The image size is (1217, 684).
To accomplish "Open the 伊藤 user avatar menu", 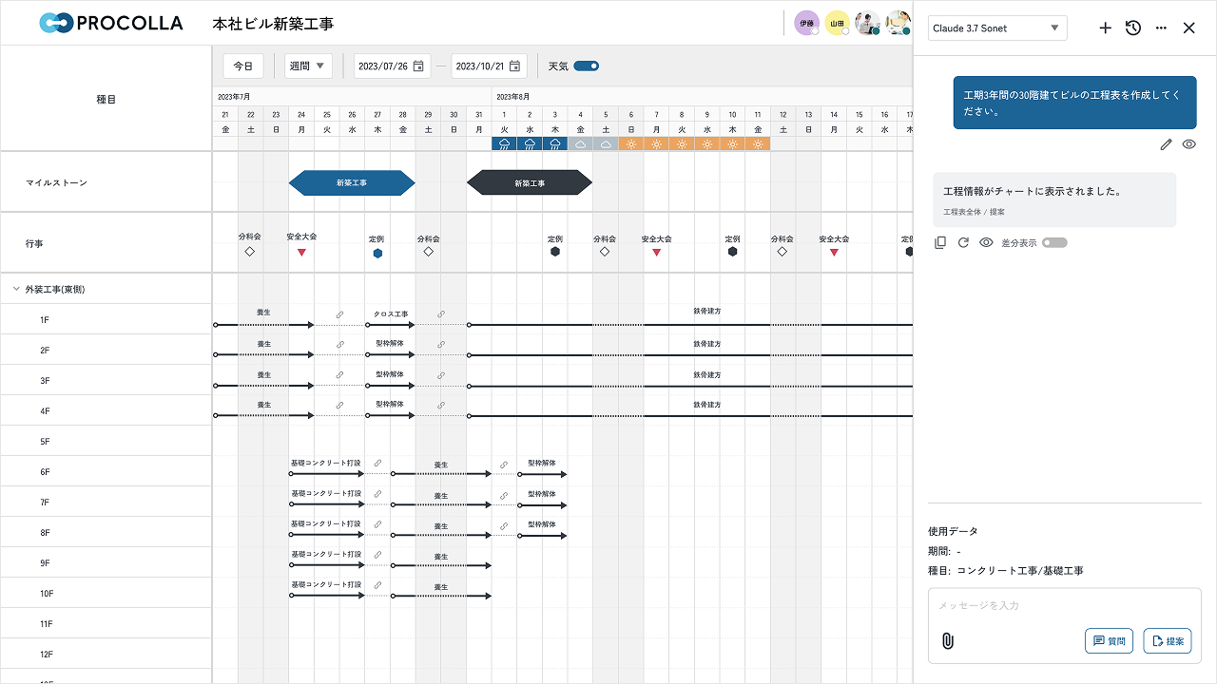I will pyautogui.click(x=806, y=21).
